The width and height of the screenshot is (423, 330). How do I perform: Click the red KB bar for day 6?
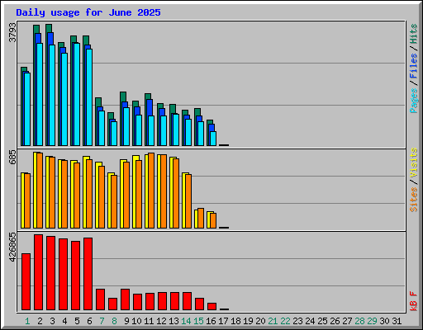pyautogui.click(x=88, y=274)
